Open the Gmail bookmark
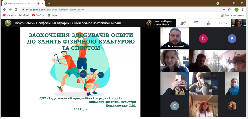248x119 pixels. (24, 15)
